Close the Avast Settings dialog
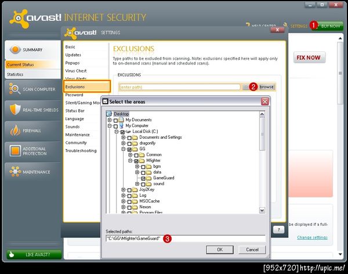This screenshot has width=348, height=274. click(277, 30)
